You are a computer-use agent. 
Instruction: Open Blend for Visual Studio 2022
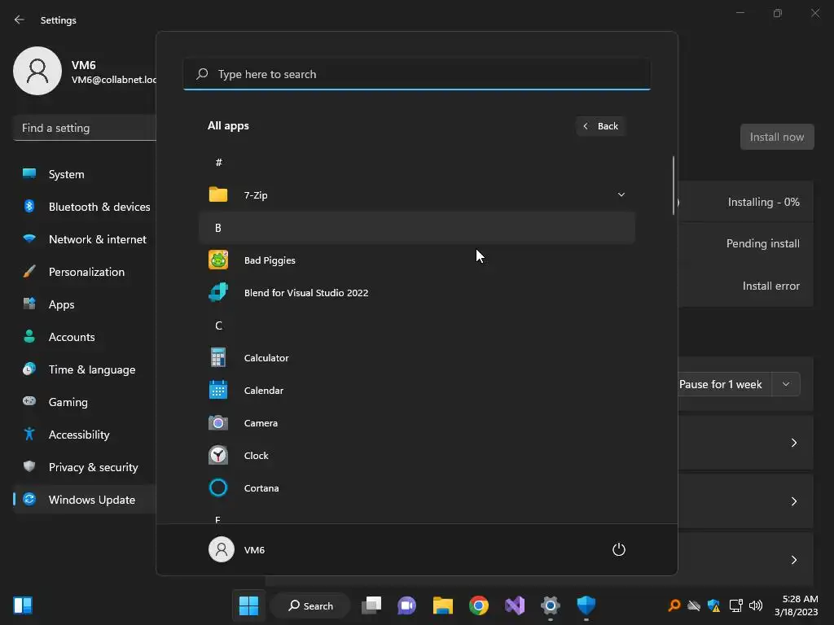point(417,292)
